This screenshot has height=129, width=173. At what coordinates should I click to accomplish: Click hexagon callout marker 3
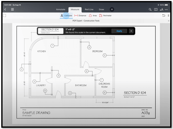[x=58, y=76]
